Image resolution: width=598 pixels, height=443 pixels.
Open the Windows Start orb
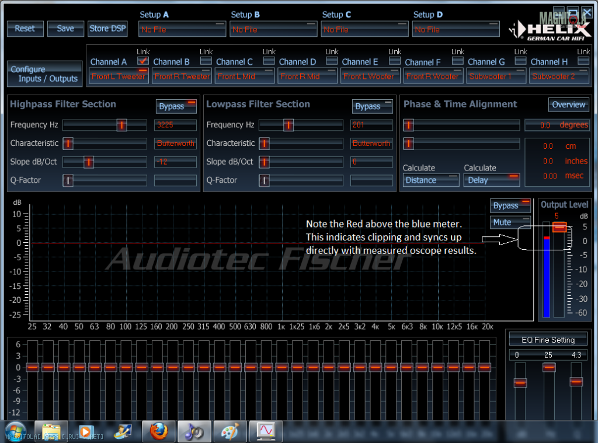pos(15,431)
